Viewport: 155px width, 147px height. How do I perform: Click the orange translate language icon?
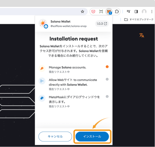coord(141,35)
